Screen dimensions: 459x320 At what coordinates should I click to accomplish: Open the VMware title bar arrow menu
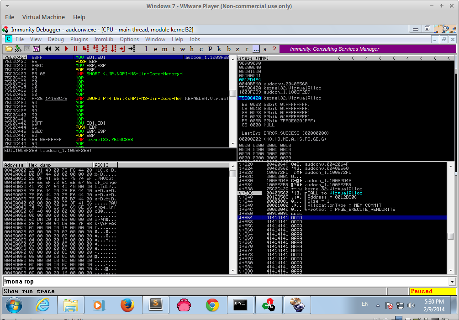tap(7, 6)
